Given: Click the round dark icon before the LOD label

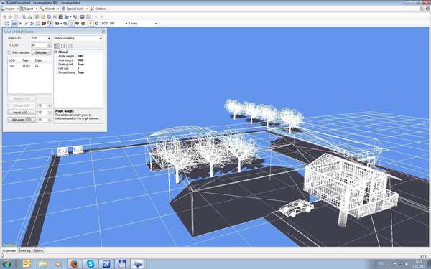Looking at the screenshot, I should click(96, 24).
